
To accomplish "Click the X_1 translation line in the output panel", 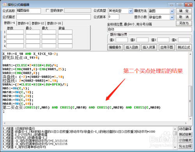I will pyautogui.click(x=19, y=129).
